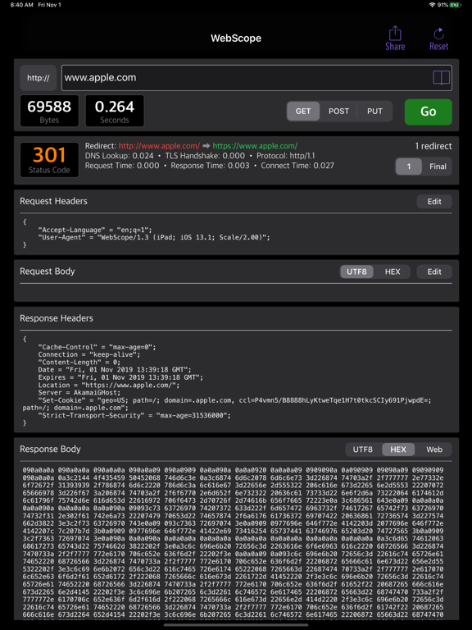Tap the status bar time 8:40 AM
Screen dimensions: 472x630
[x=22, y=5]
